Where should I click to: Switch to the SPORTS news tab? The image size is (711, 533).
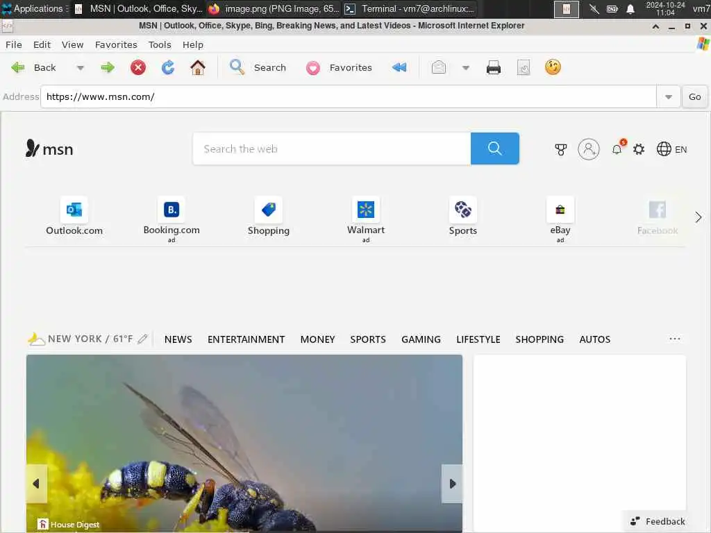[x=368, y=339]
